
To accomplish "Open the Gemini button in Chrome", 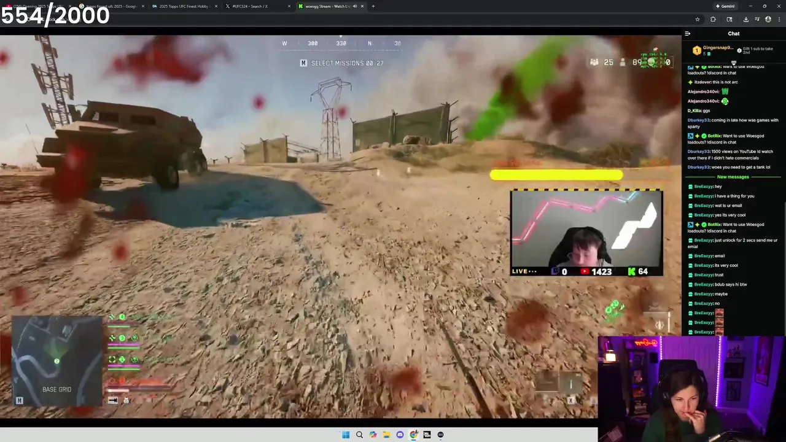I will pos(725,6).
